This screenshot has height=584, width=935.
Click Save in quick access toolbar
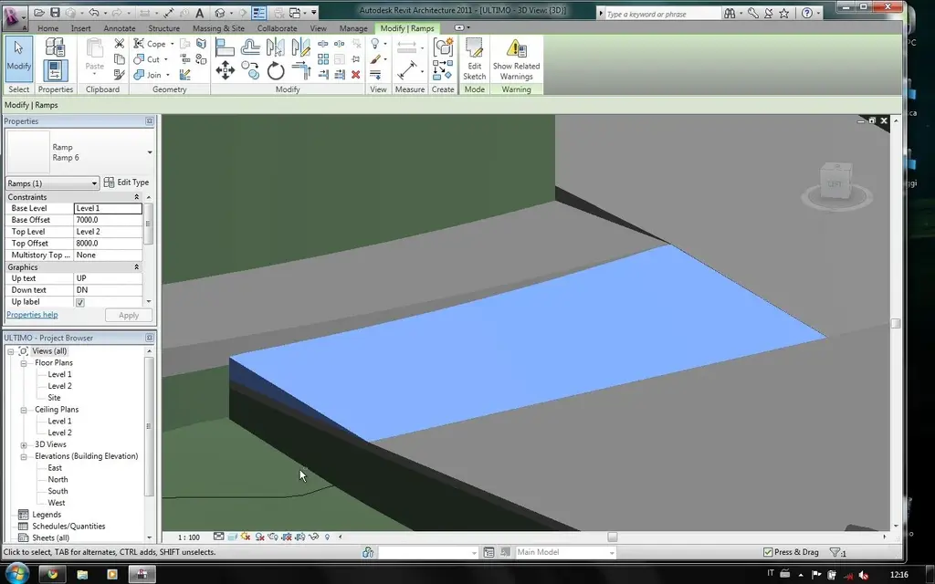tap(54, 13)
